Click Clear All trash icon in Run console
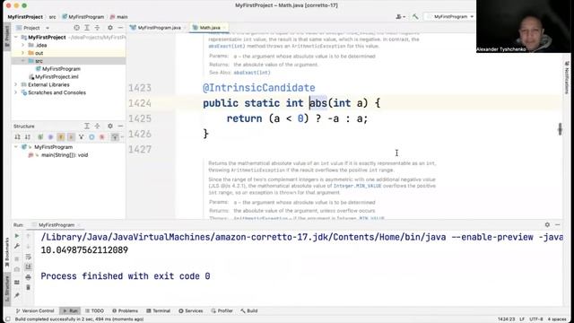Viewport: 574px width, 323px height. pos(28,287)
